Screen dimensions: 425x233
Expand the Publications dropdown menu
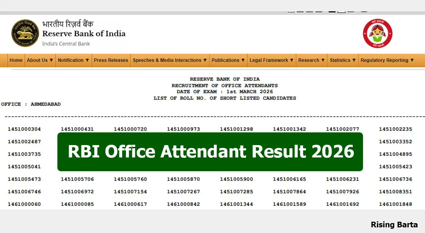tap(228, 60)
